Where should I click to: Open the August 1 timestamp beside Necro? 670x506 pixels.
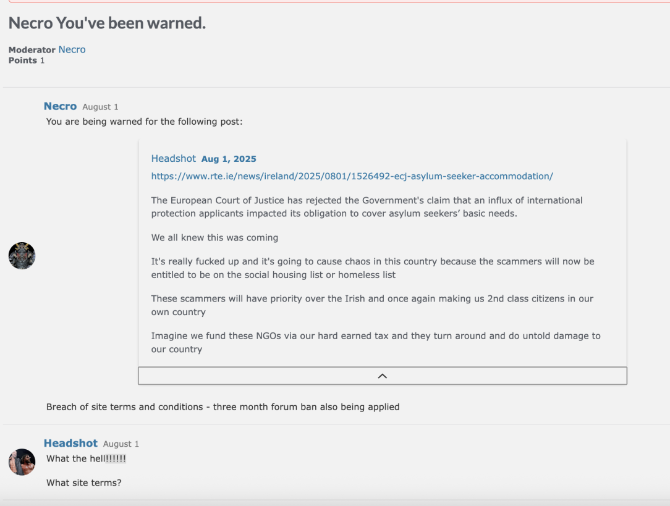click(100, 107)
